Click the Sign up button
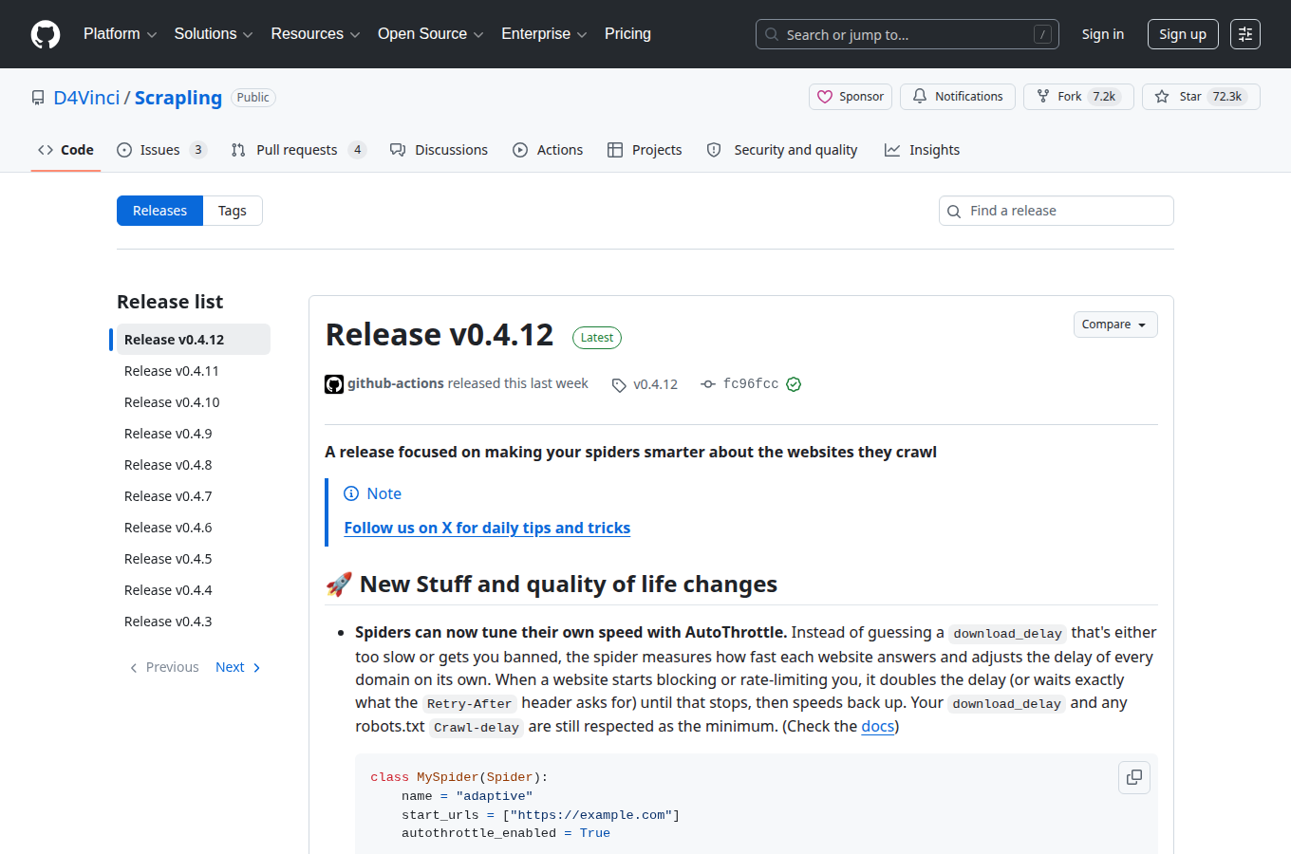This screenshot has width=1291, height=854. 1183,34
